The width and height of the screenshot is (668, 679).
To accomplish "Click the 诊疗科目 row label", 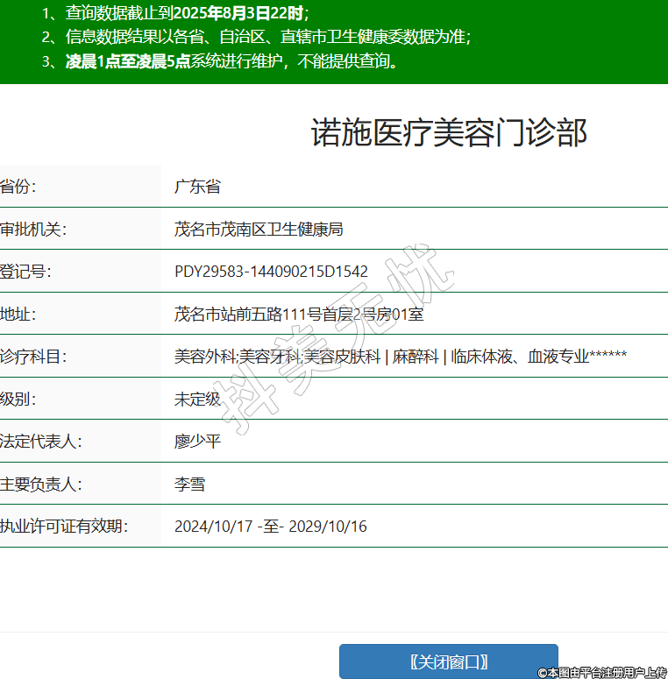I will pyautogui.click(x=34, y=357).
